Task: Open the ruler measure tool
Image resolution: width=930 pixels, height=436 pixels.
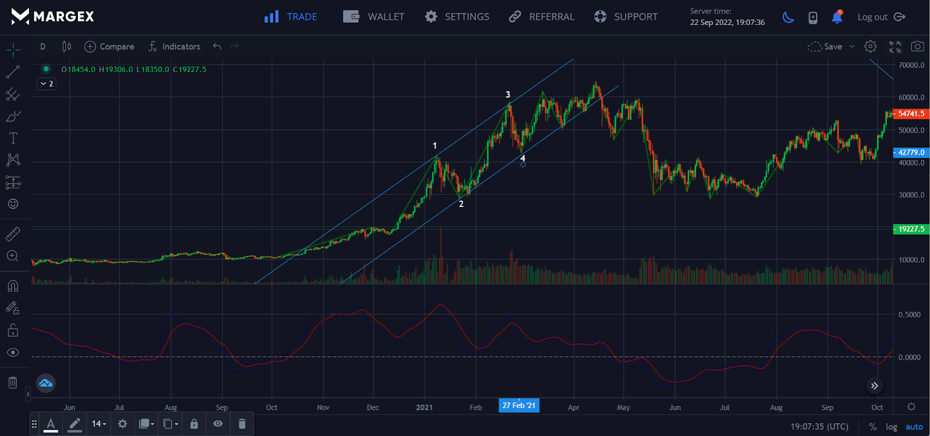Action: (x=13, y=234)
